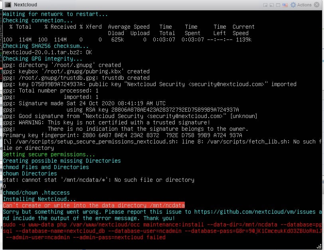
Task: Click the 'Waiting for network to restart...' line
Action: pos(55,14)
